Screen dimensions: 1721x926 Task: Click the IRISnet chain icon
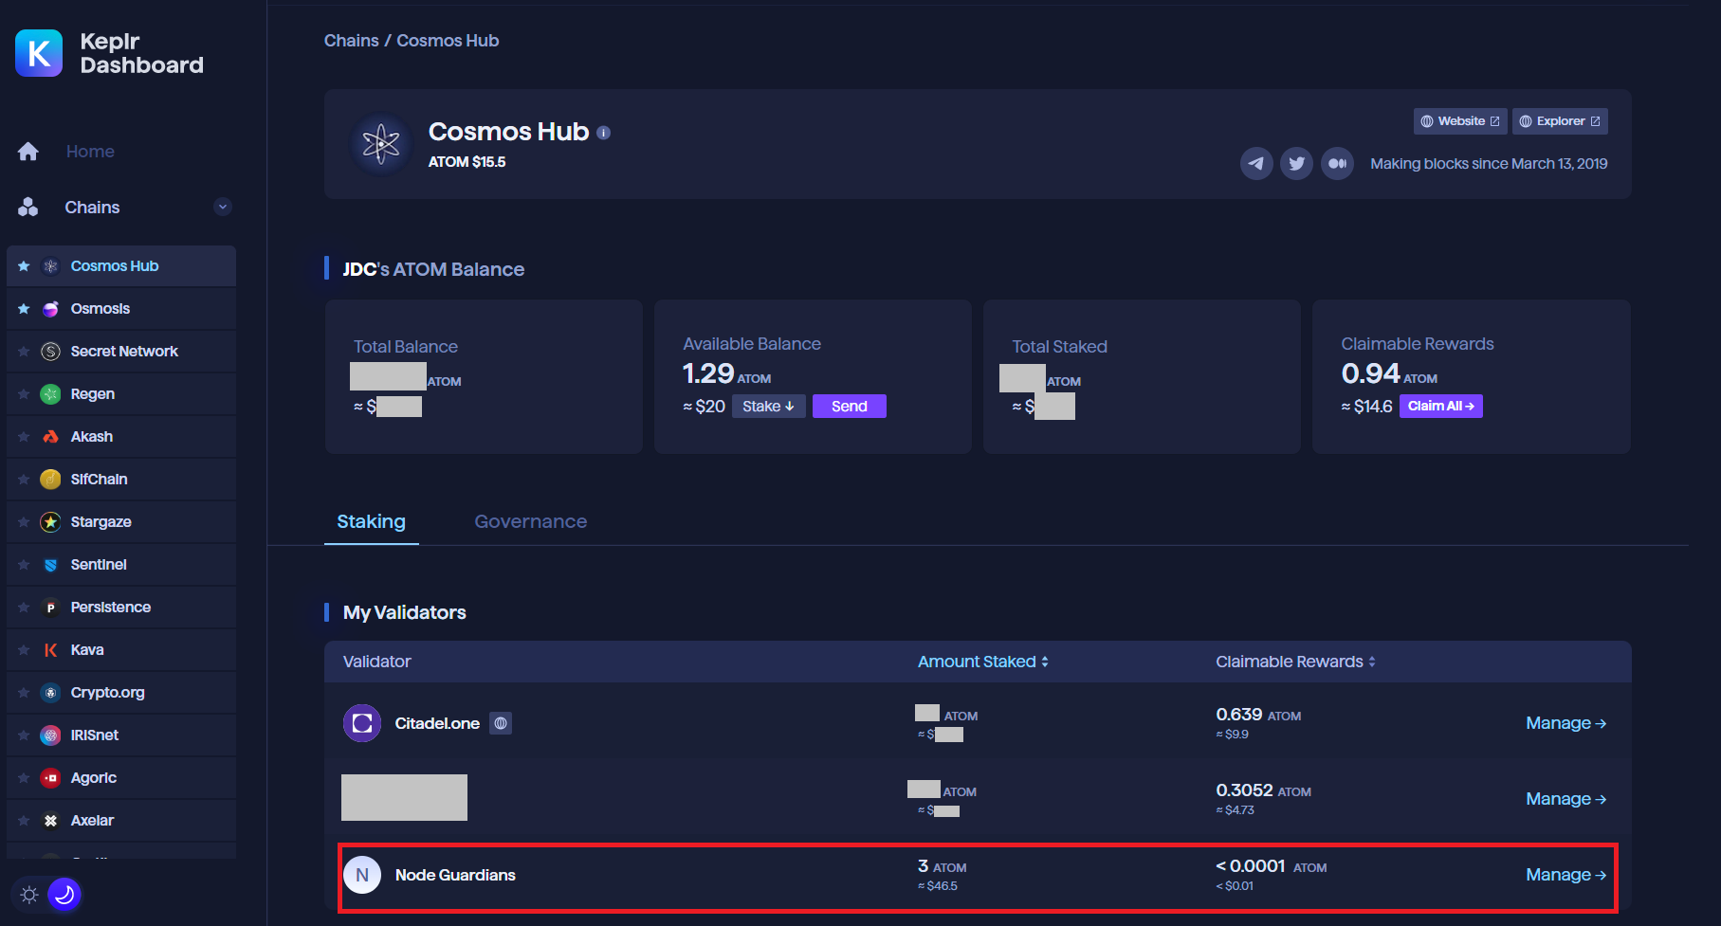pos(51,735)
